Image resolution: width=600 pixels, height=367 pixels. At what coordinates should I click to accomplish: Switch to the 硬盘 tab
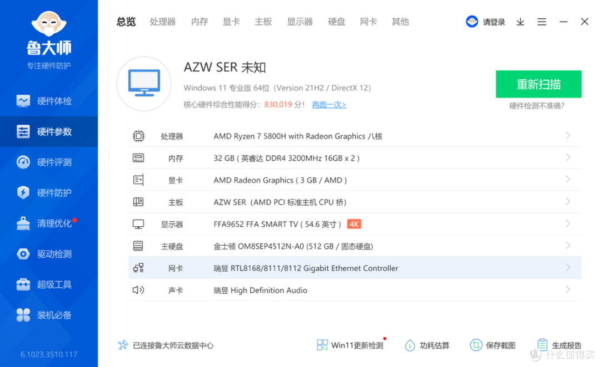tap(337, 22)
